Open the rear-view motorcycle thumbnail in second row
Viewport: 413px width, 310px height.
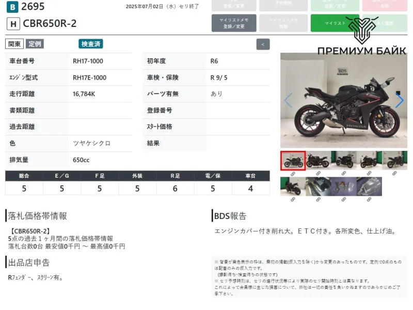point(293,187)
